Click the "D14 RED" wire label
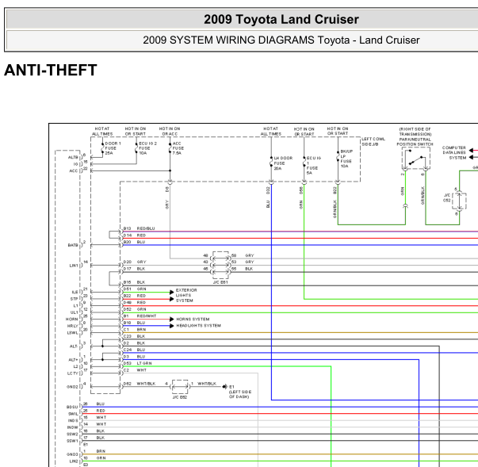 [x=135, y=235]
